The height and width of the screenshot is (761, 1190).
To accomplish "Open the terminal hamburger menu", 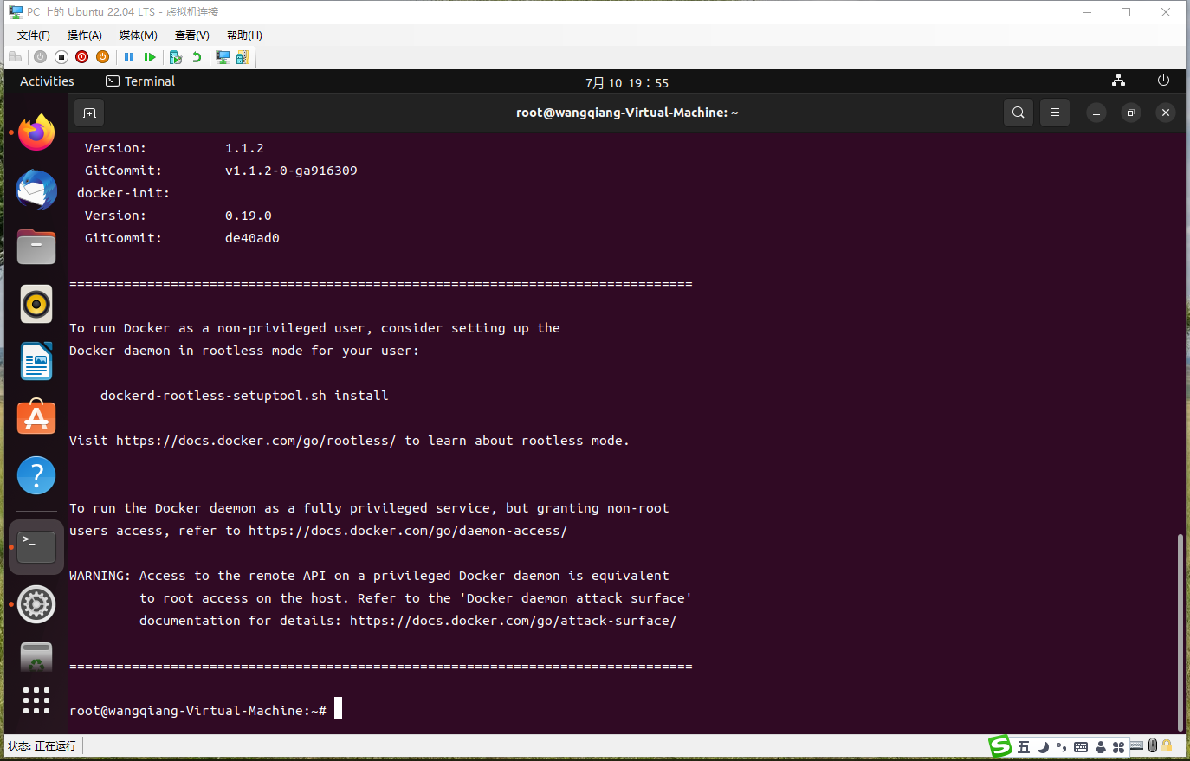I will (1055, 113).
